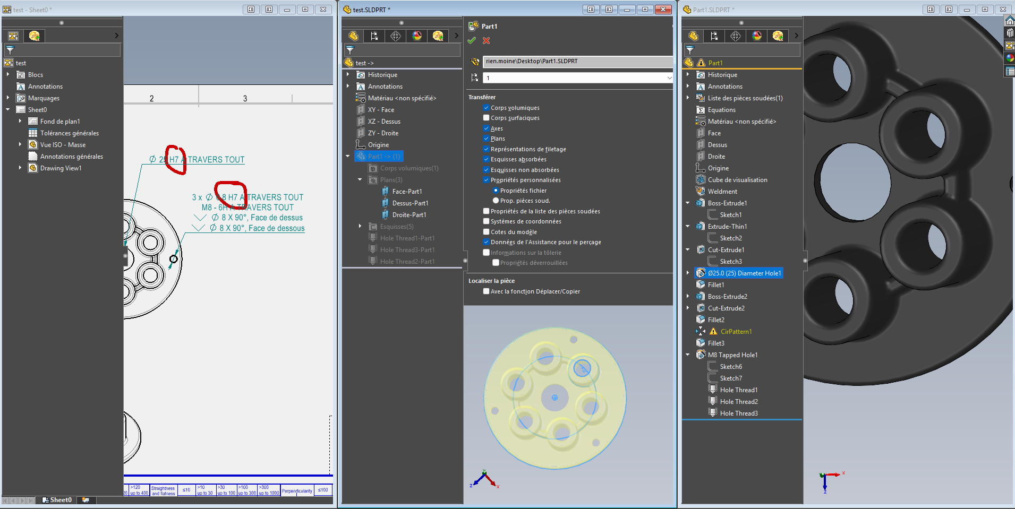
Task: Select the CirPattern1 feature with the warning
Action: click(x=736, y=332)
